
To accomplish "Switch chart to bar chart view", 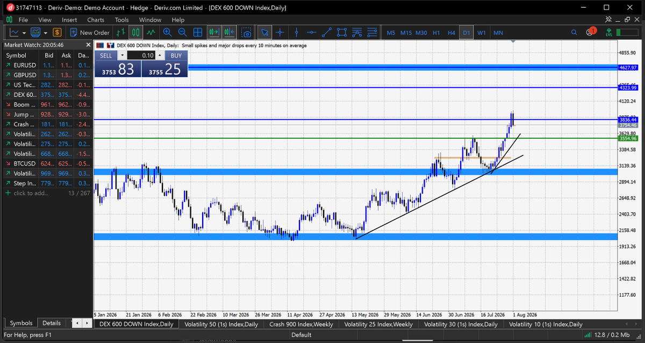I will tap(121, 32).
